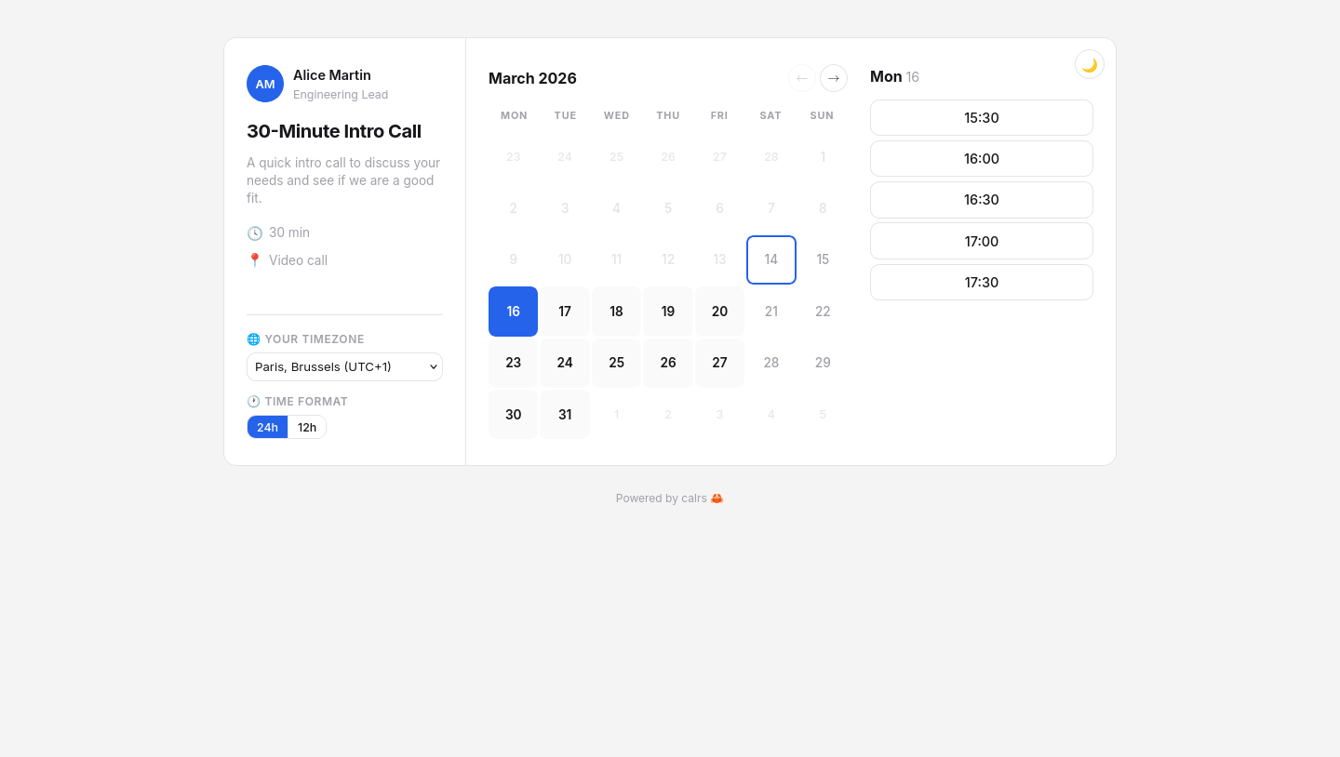1340x757 pixels.
Task: Click the AM avatar circle
Action: point(265,84)
